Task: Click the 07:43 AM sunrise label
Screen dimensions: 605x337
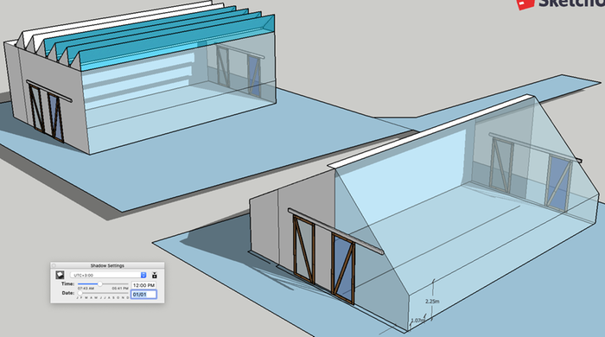Action: click(x=86, y=289)
